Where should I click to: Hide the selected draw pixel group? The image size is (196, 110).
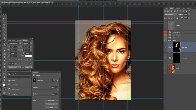[x=165, y=47]
